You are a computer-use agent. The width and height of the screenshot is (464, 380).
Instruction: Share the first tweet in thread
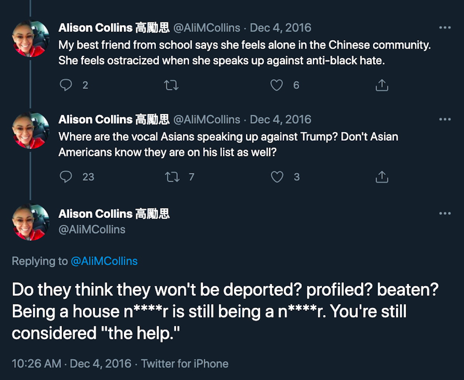click(382, 85)
